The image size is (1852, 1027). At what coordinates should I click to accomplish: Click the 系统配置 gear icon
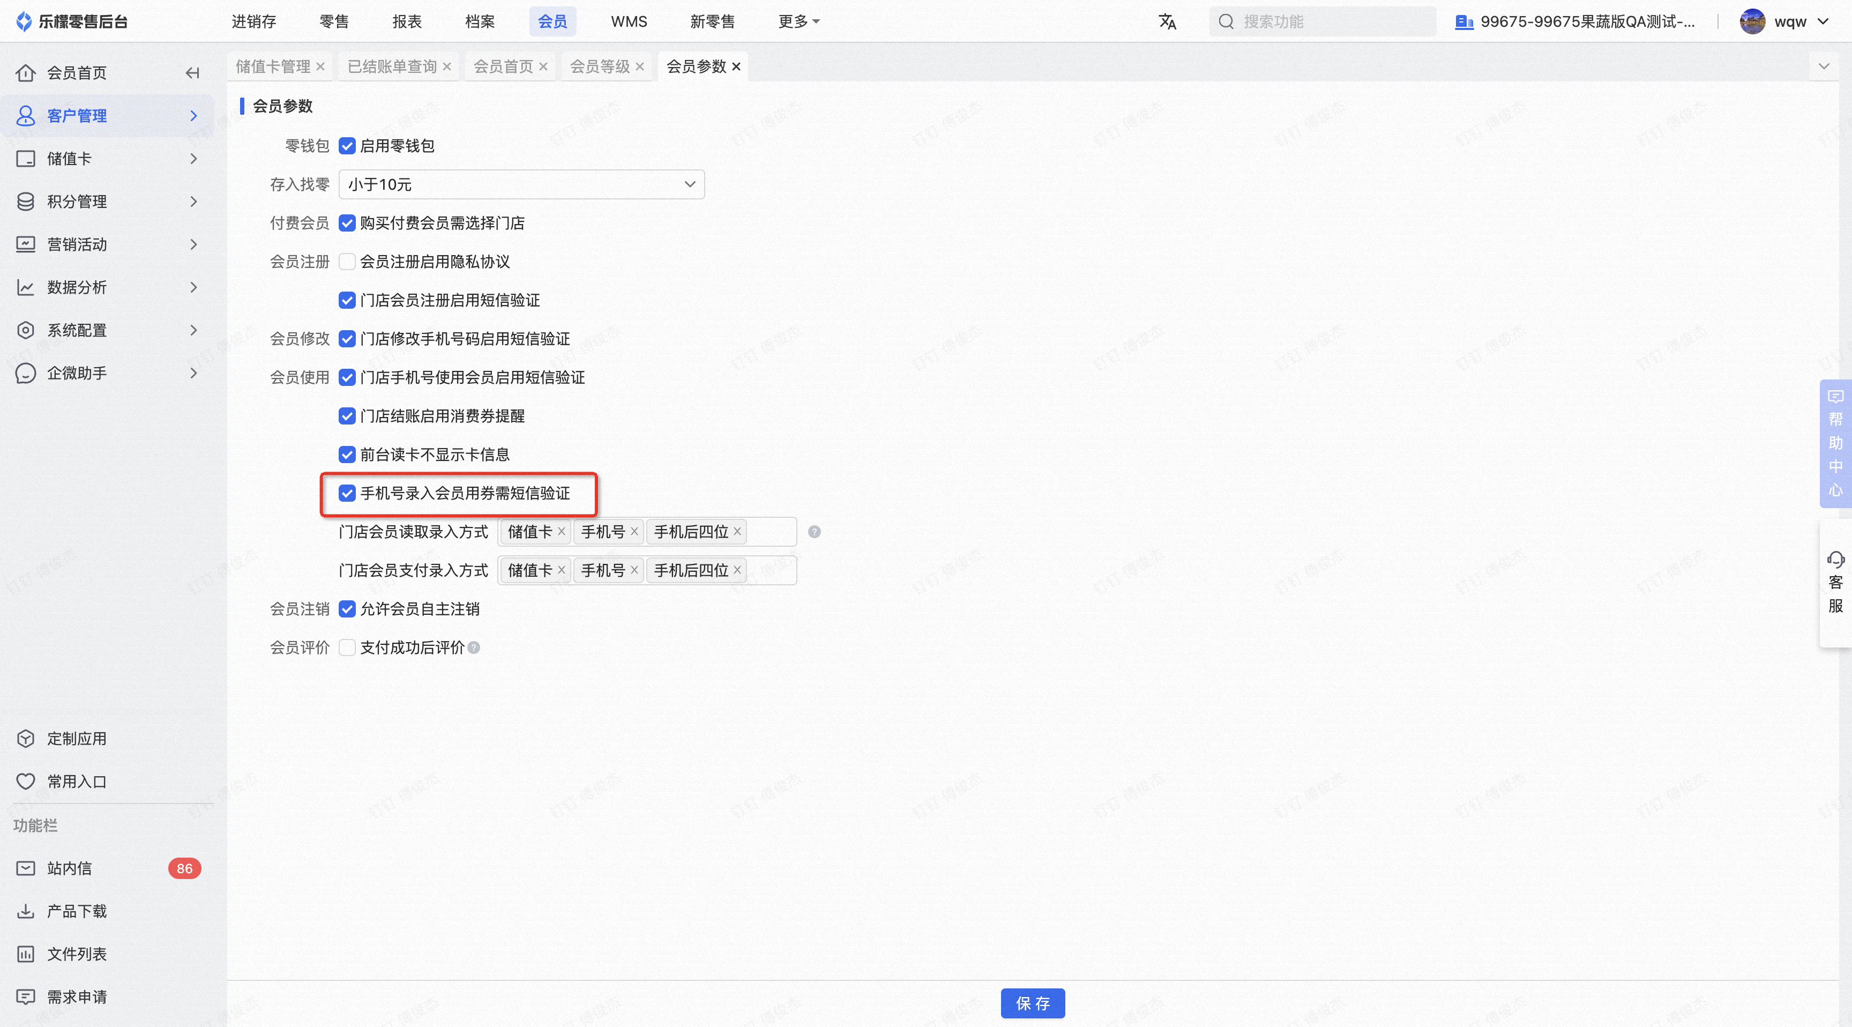click(x=26, y=330)
